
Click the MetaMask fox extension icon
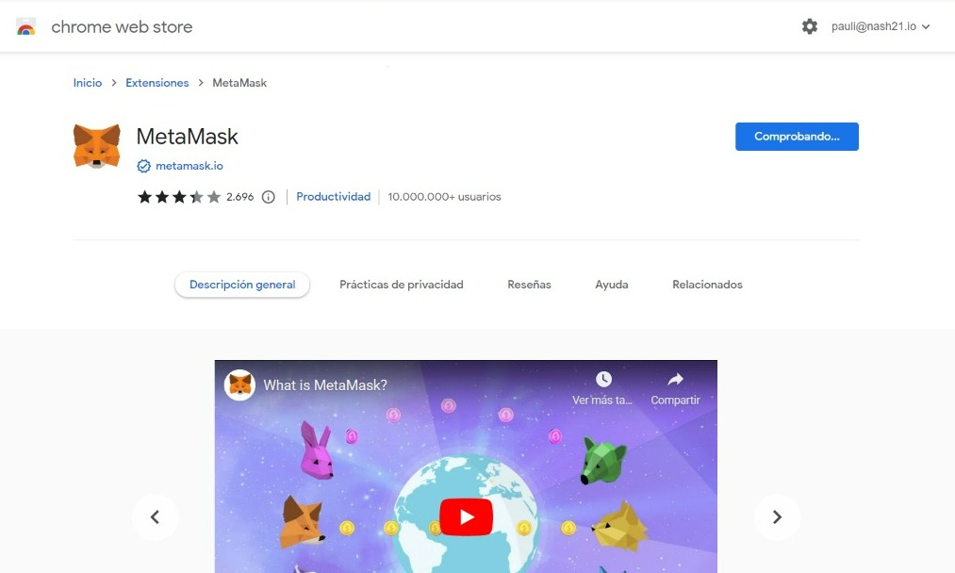tap(97, 146)
